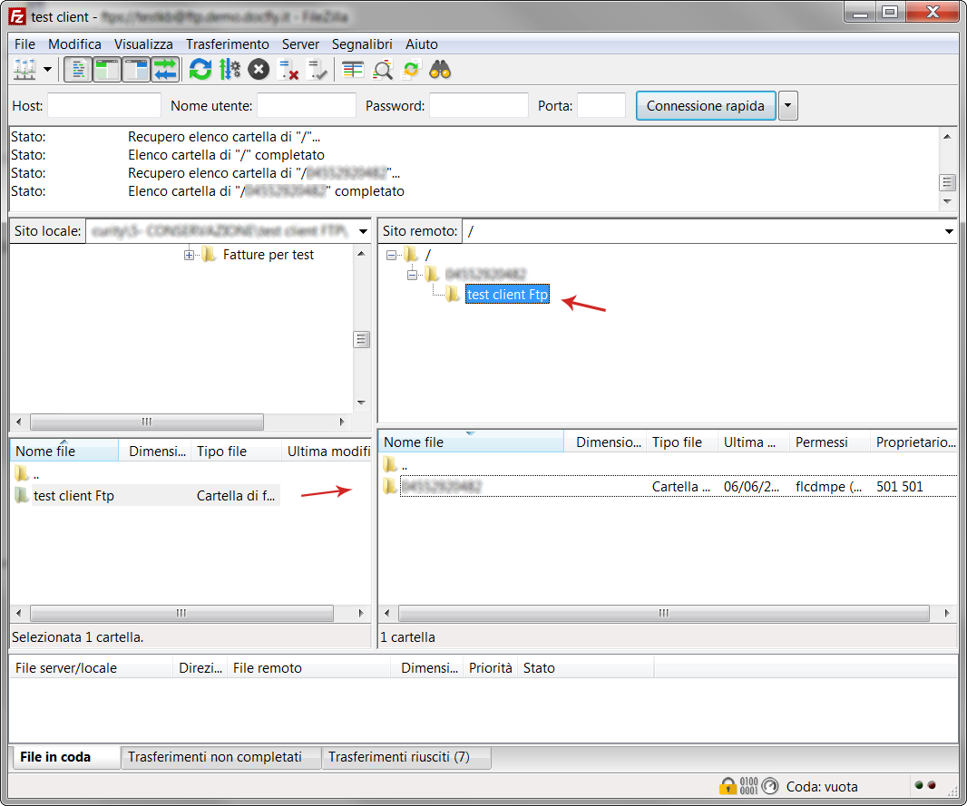Sort remote list by Permessi column

click(x=829, y=442)
